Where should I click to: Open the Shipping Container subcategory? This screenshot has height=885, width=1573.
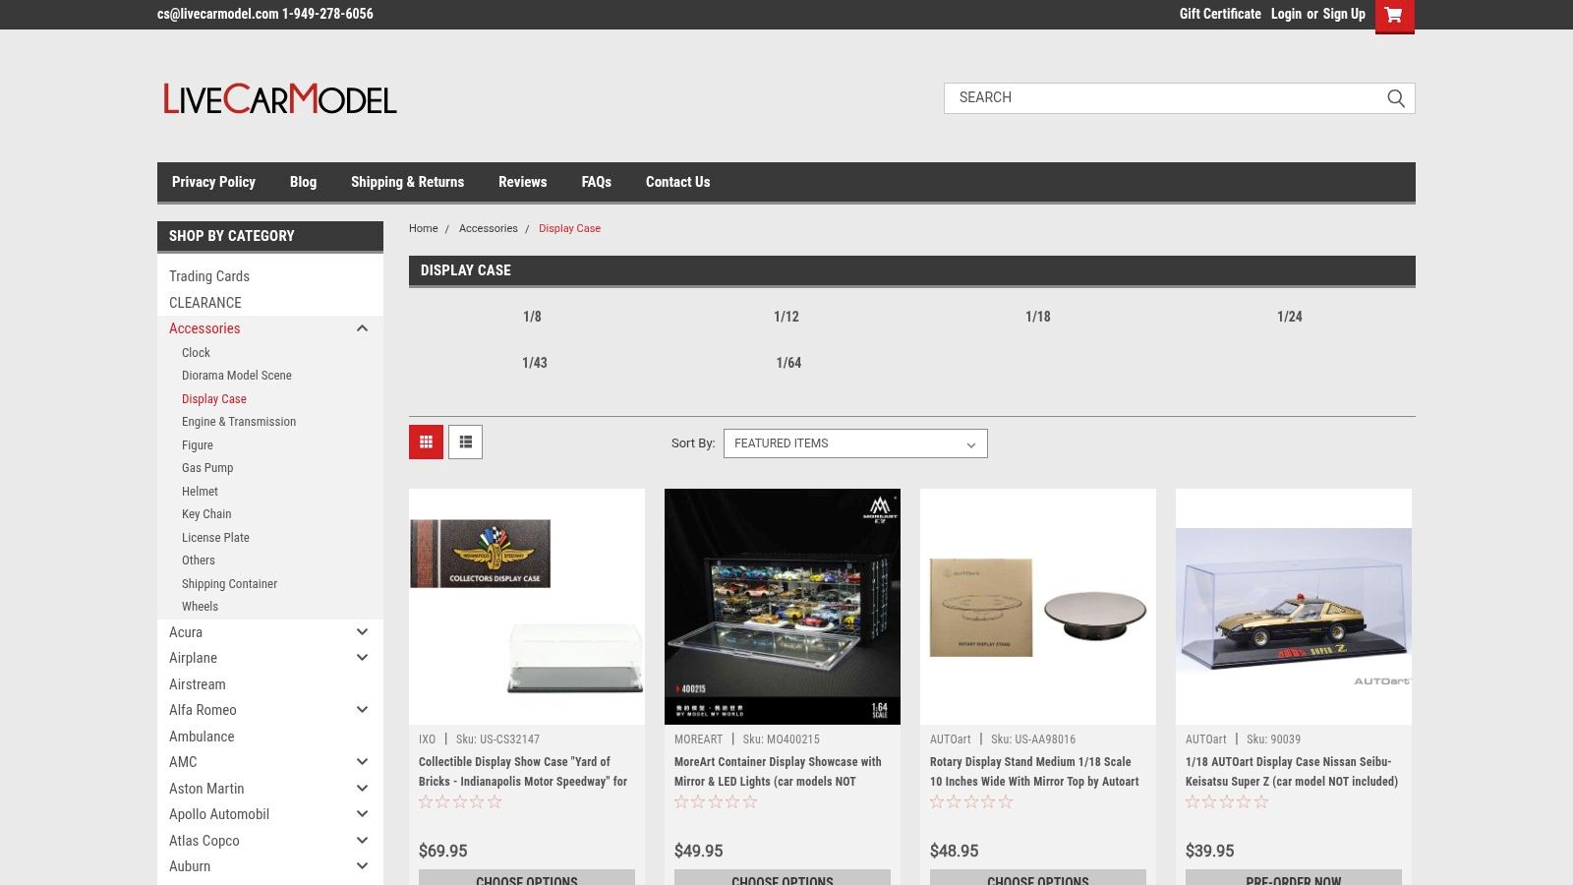pos(229,584)
